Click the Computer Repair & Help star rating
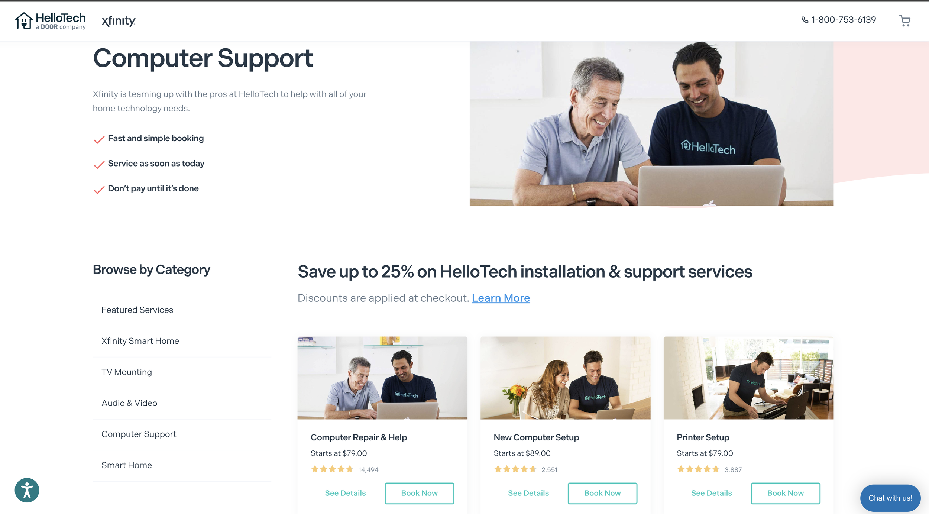 tap(332, 469)
